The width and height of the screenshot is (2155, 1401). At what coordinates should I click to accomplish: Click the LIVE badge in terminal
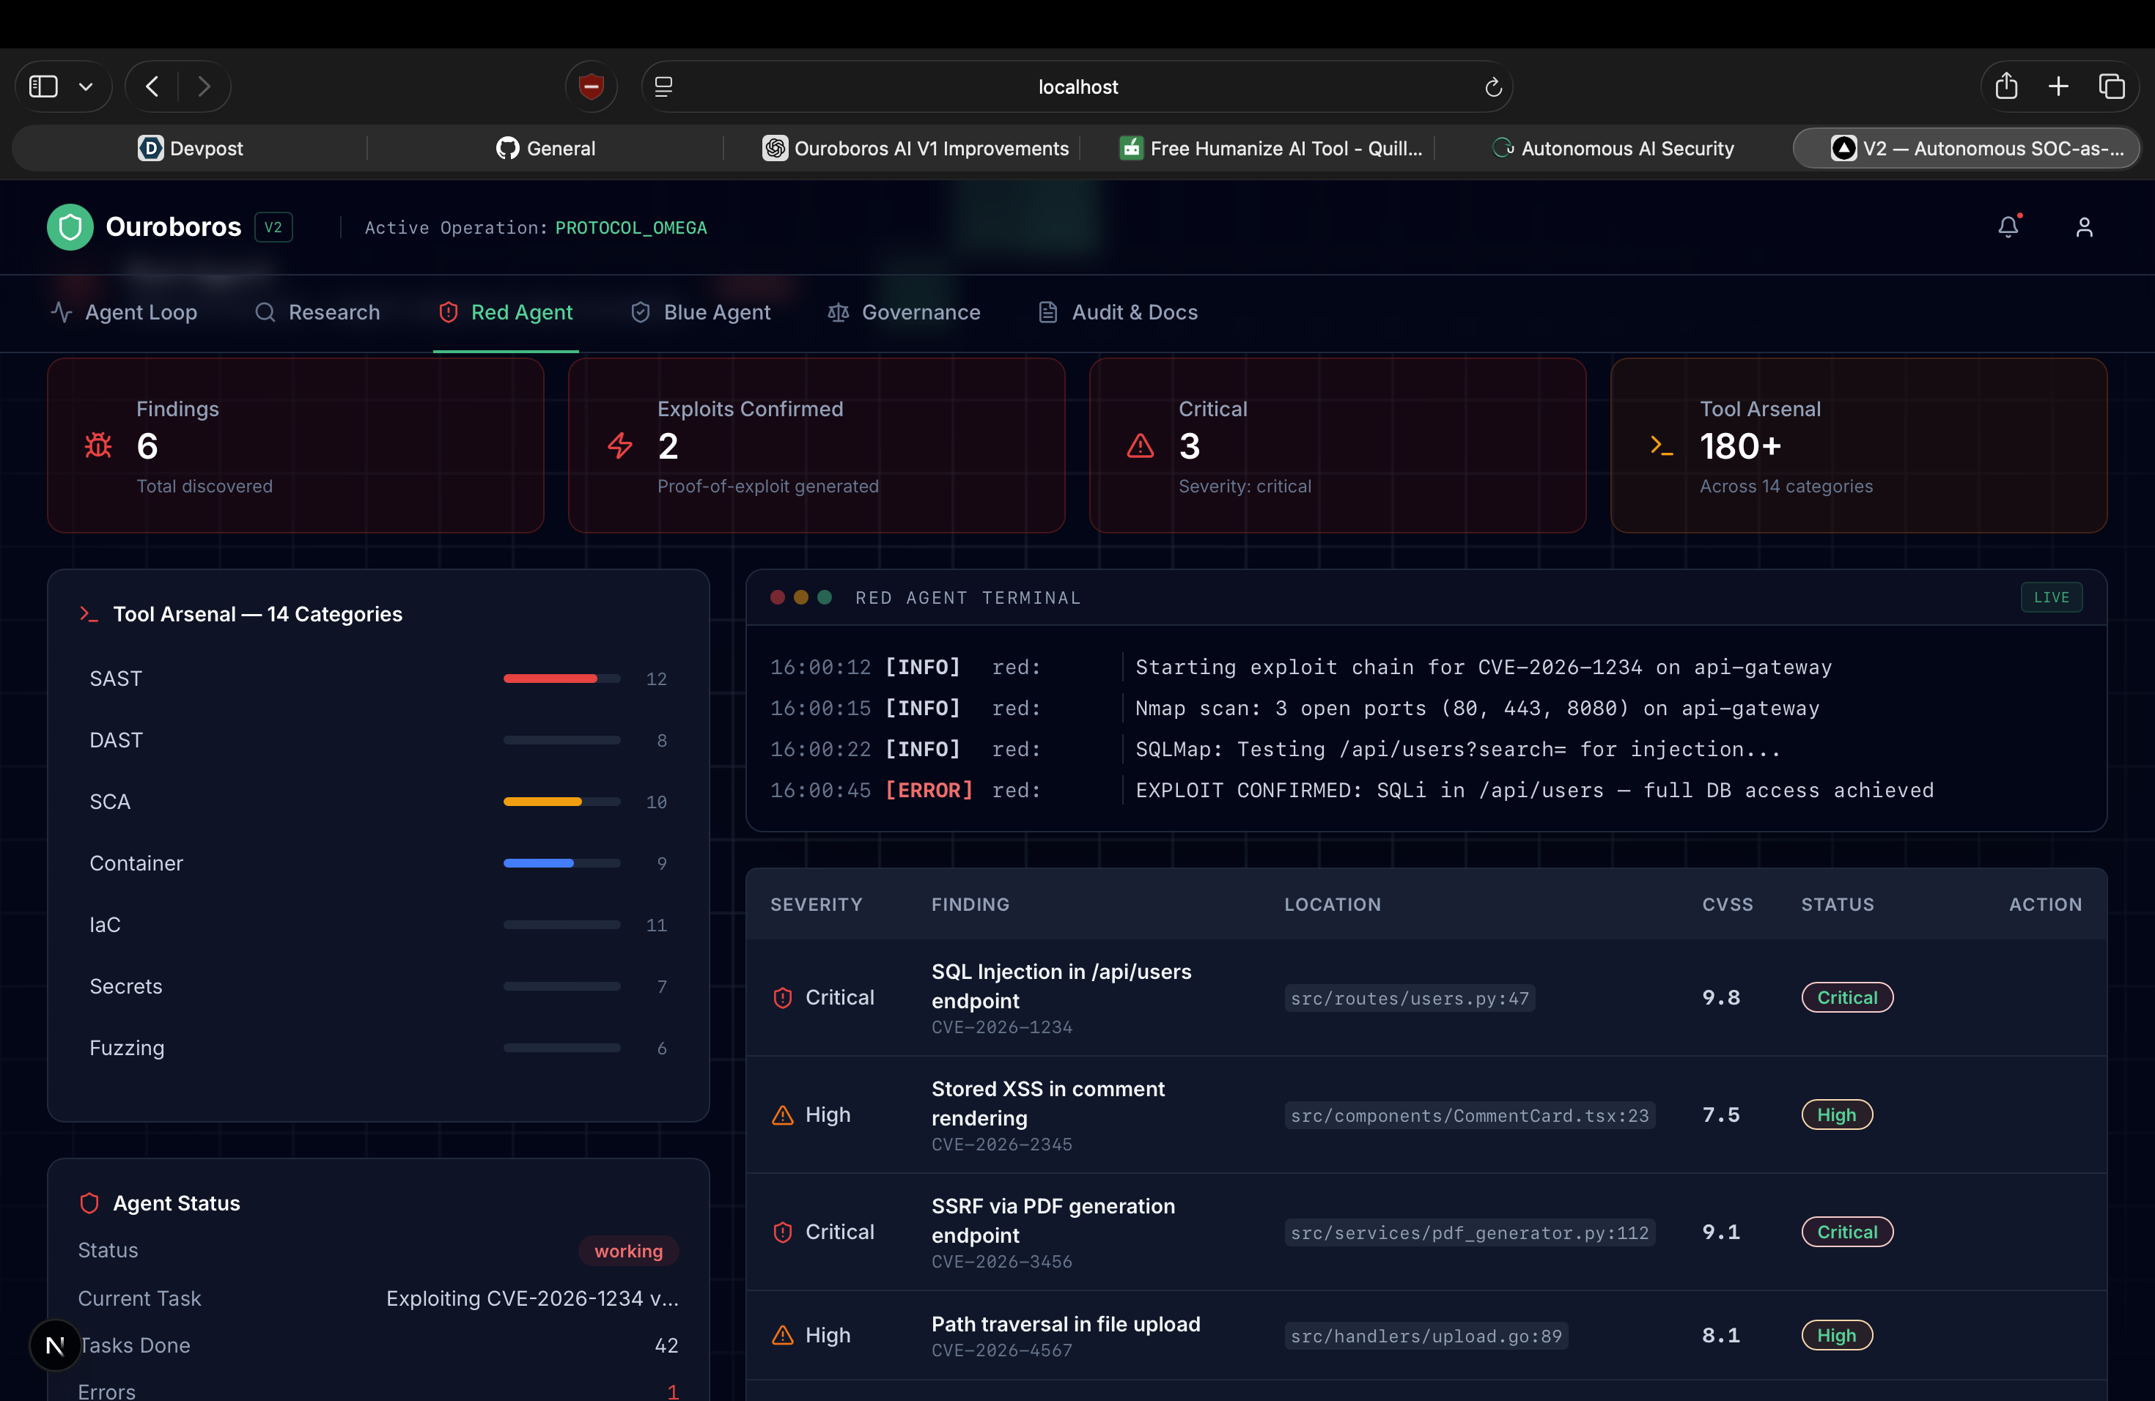pos(2050,597)
